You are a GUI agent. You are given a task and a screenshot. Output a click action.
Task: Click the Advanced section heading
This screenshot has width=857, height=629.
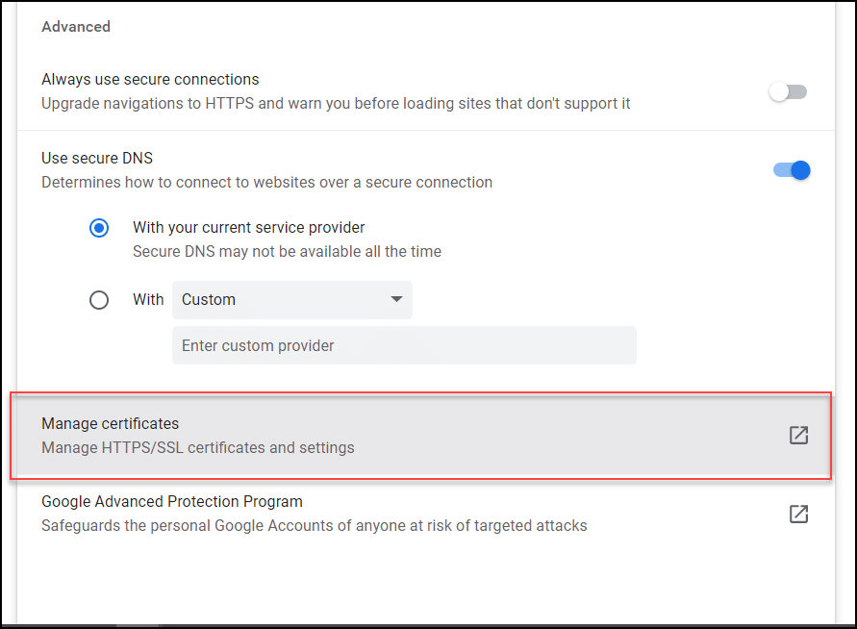[76, 26]
